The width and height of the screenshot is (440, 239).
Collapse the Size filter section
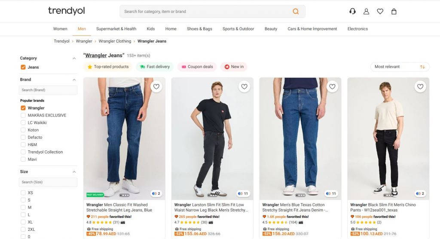74,172
